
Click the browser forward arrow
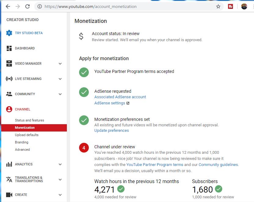[18, 6]
